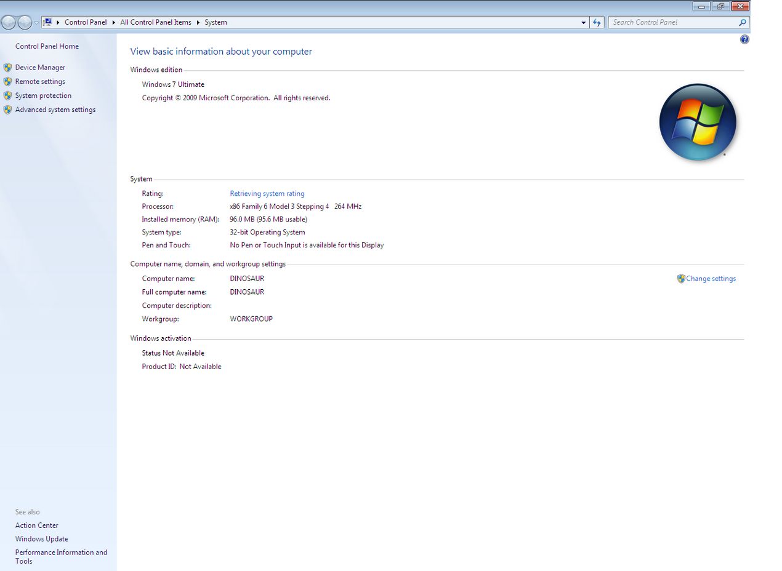This screenshot has width=782, height=571.
Task: Open Help via the blue question icon
Action: tap(744, 39)
